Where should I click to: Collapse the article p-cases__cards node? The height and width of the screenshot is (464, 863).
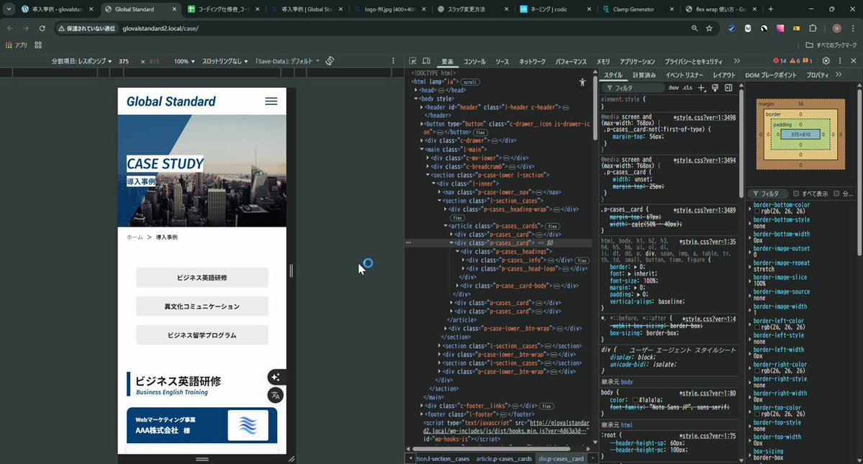446,226
